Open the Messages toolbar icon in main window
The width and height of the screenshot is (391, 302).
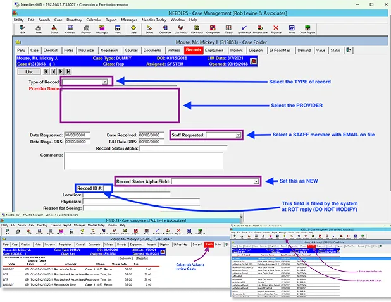(x=102, y=29)
